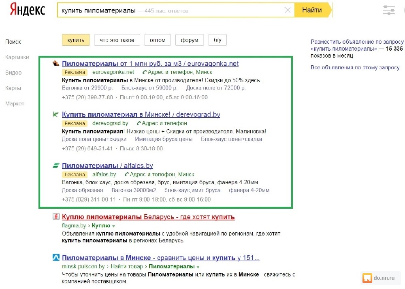Open alfales 'Адрес и телефон, Минск' link
Screen dimensions: 405x289
(162, 174)
